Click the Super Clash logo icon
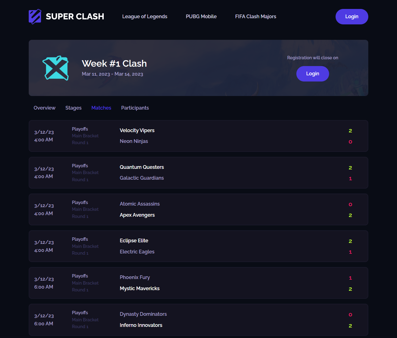 pyautogui.click(x=35, y=17)
